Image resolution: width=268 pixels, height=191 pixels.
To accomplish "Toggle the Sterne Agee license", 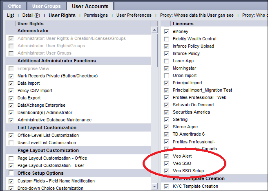I will pos(166,127).
